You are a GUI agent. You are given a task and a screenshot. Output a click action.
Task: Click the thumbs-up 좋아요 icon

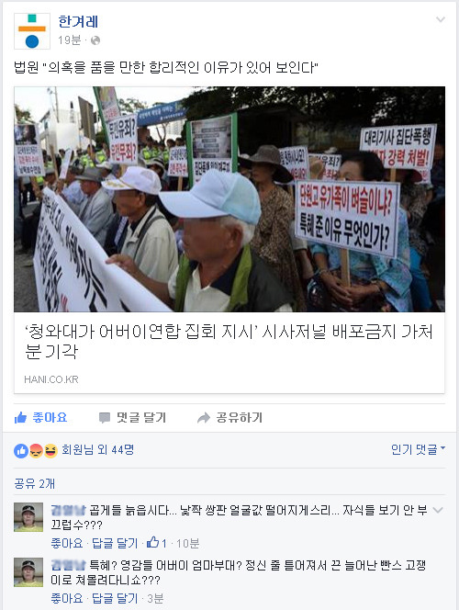[20, 418]
